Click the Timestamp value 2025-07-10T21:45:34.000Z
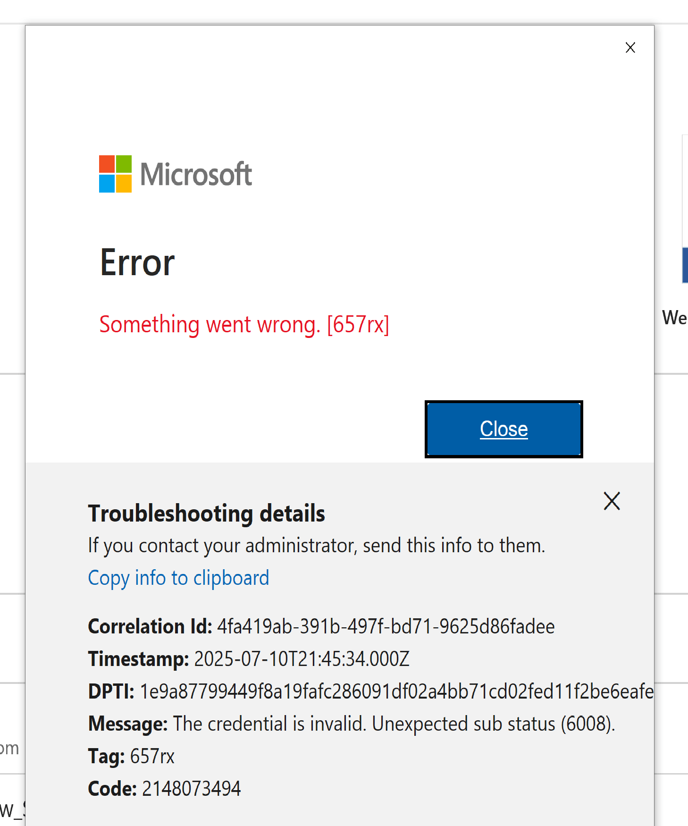Screen dimensions: 688x826 pos(302,659)
